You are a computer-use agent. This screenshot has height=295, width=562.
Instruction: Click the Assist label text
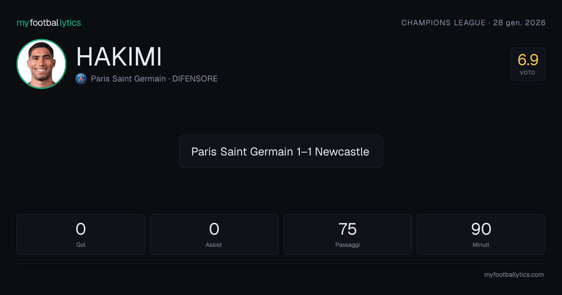coord(214,244)
